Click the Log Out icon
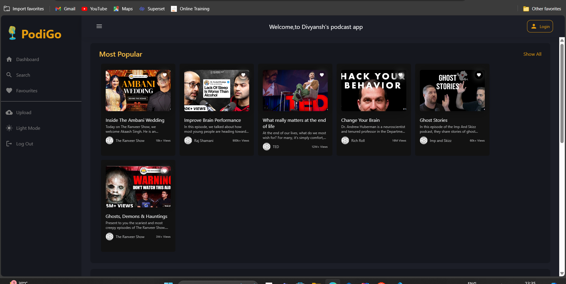The width and height of the screenshot is (566, 284). (9, 144)
